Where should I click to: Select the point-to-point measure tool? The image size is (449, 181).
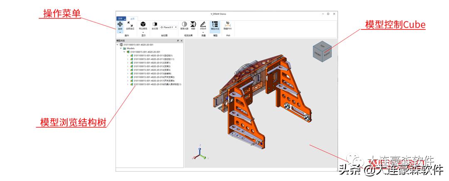point(203,24)
